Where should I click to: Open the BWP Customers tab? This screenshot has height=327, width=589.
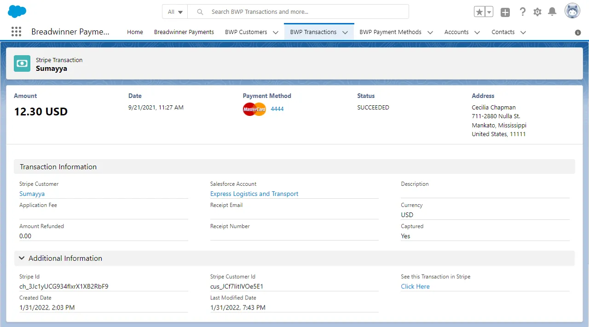coord(246,32)
